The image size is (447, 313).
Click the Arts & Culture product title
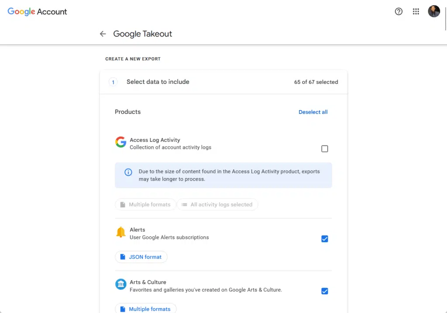tap(148, 282)
